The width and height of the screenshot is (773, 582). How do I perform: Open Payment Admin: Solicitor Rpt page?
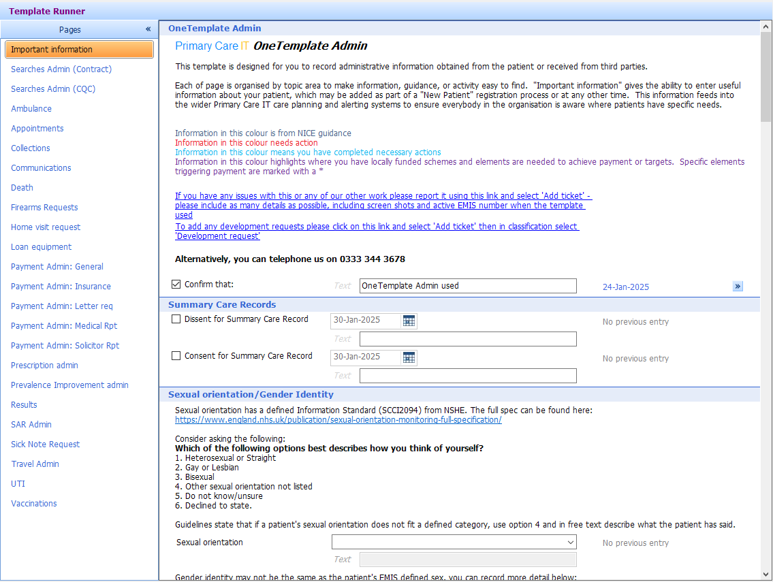(65, 345)
